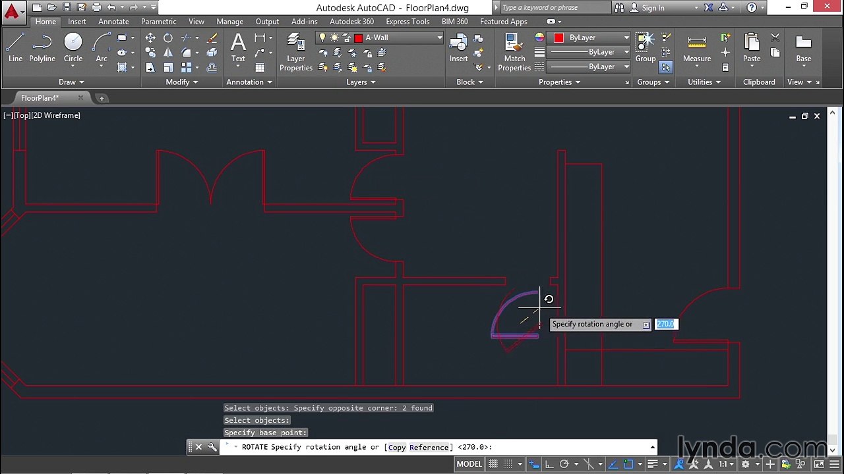Click the Table icon in Annotation
Viewport: 844px width, 474px height.
(260, 68)
